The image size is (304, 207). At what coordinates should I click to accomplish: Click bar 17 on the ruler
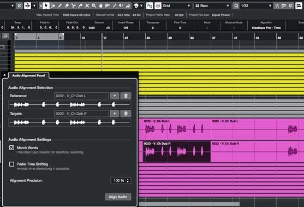coord(105,38)
